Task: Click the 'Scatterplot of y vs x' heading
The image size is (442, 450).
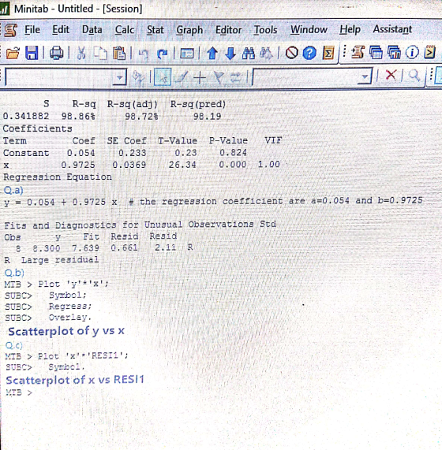Action: (66, 331)
